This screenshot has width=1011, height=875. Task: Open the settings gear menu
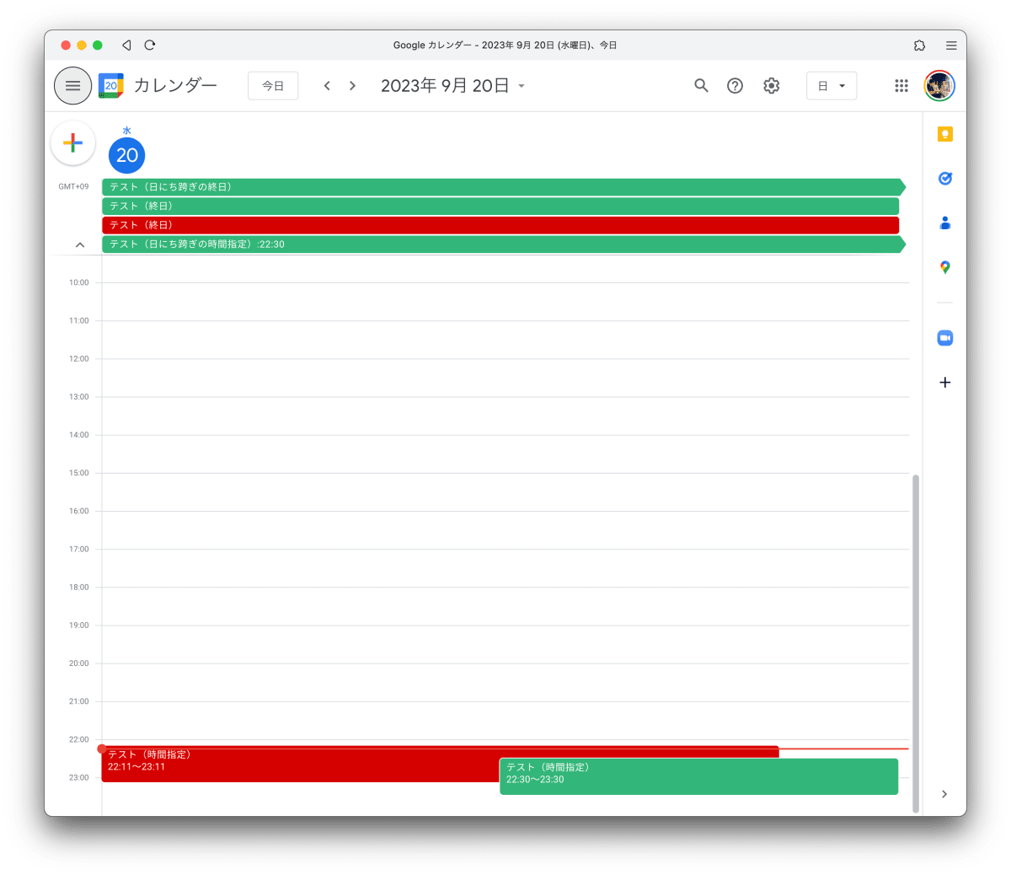coord(772,86)
